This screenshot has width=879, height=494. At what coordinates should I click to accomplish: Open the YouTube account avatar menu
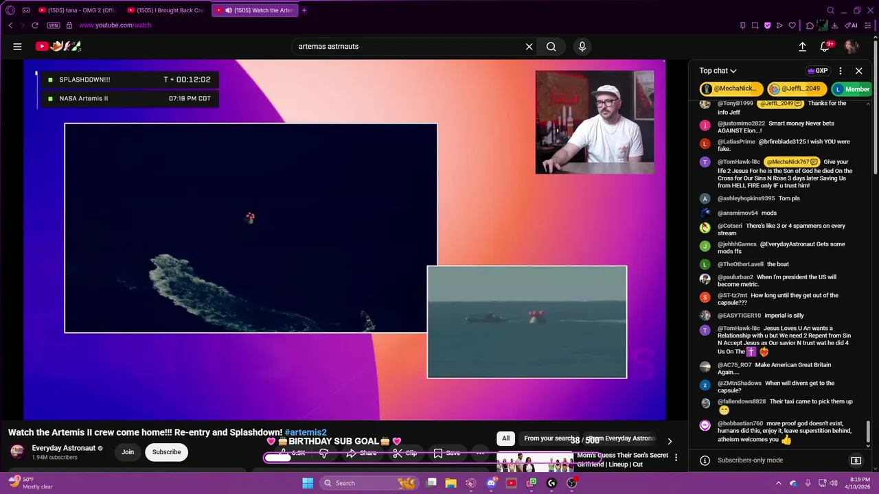pyautogui.click(x=851, y=47)
